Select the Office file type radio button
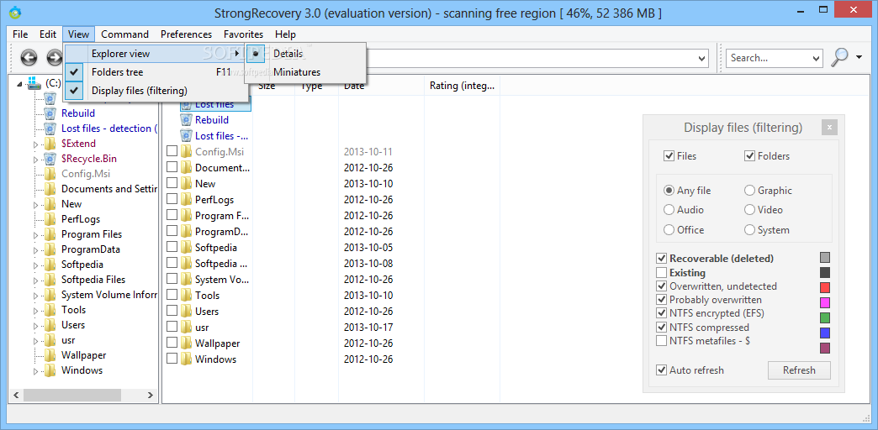The height and width of the screenshot is (430, 878). [x=669, y=230]
